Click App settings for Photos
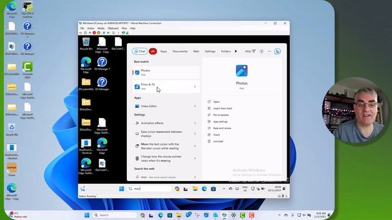392x220 pixels. coord(221,122)
